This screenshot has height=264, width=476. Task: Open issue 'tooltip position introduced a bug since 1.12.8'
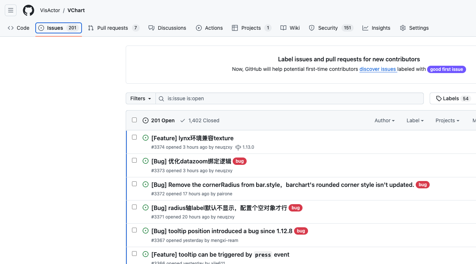click(x=222, y=231)
